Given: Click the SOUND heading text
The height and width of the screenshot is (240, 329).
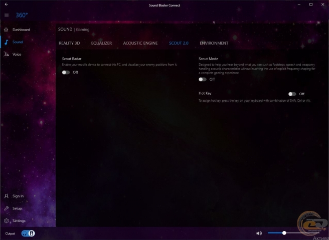Looking at the screenshot, I should [65, 30].
